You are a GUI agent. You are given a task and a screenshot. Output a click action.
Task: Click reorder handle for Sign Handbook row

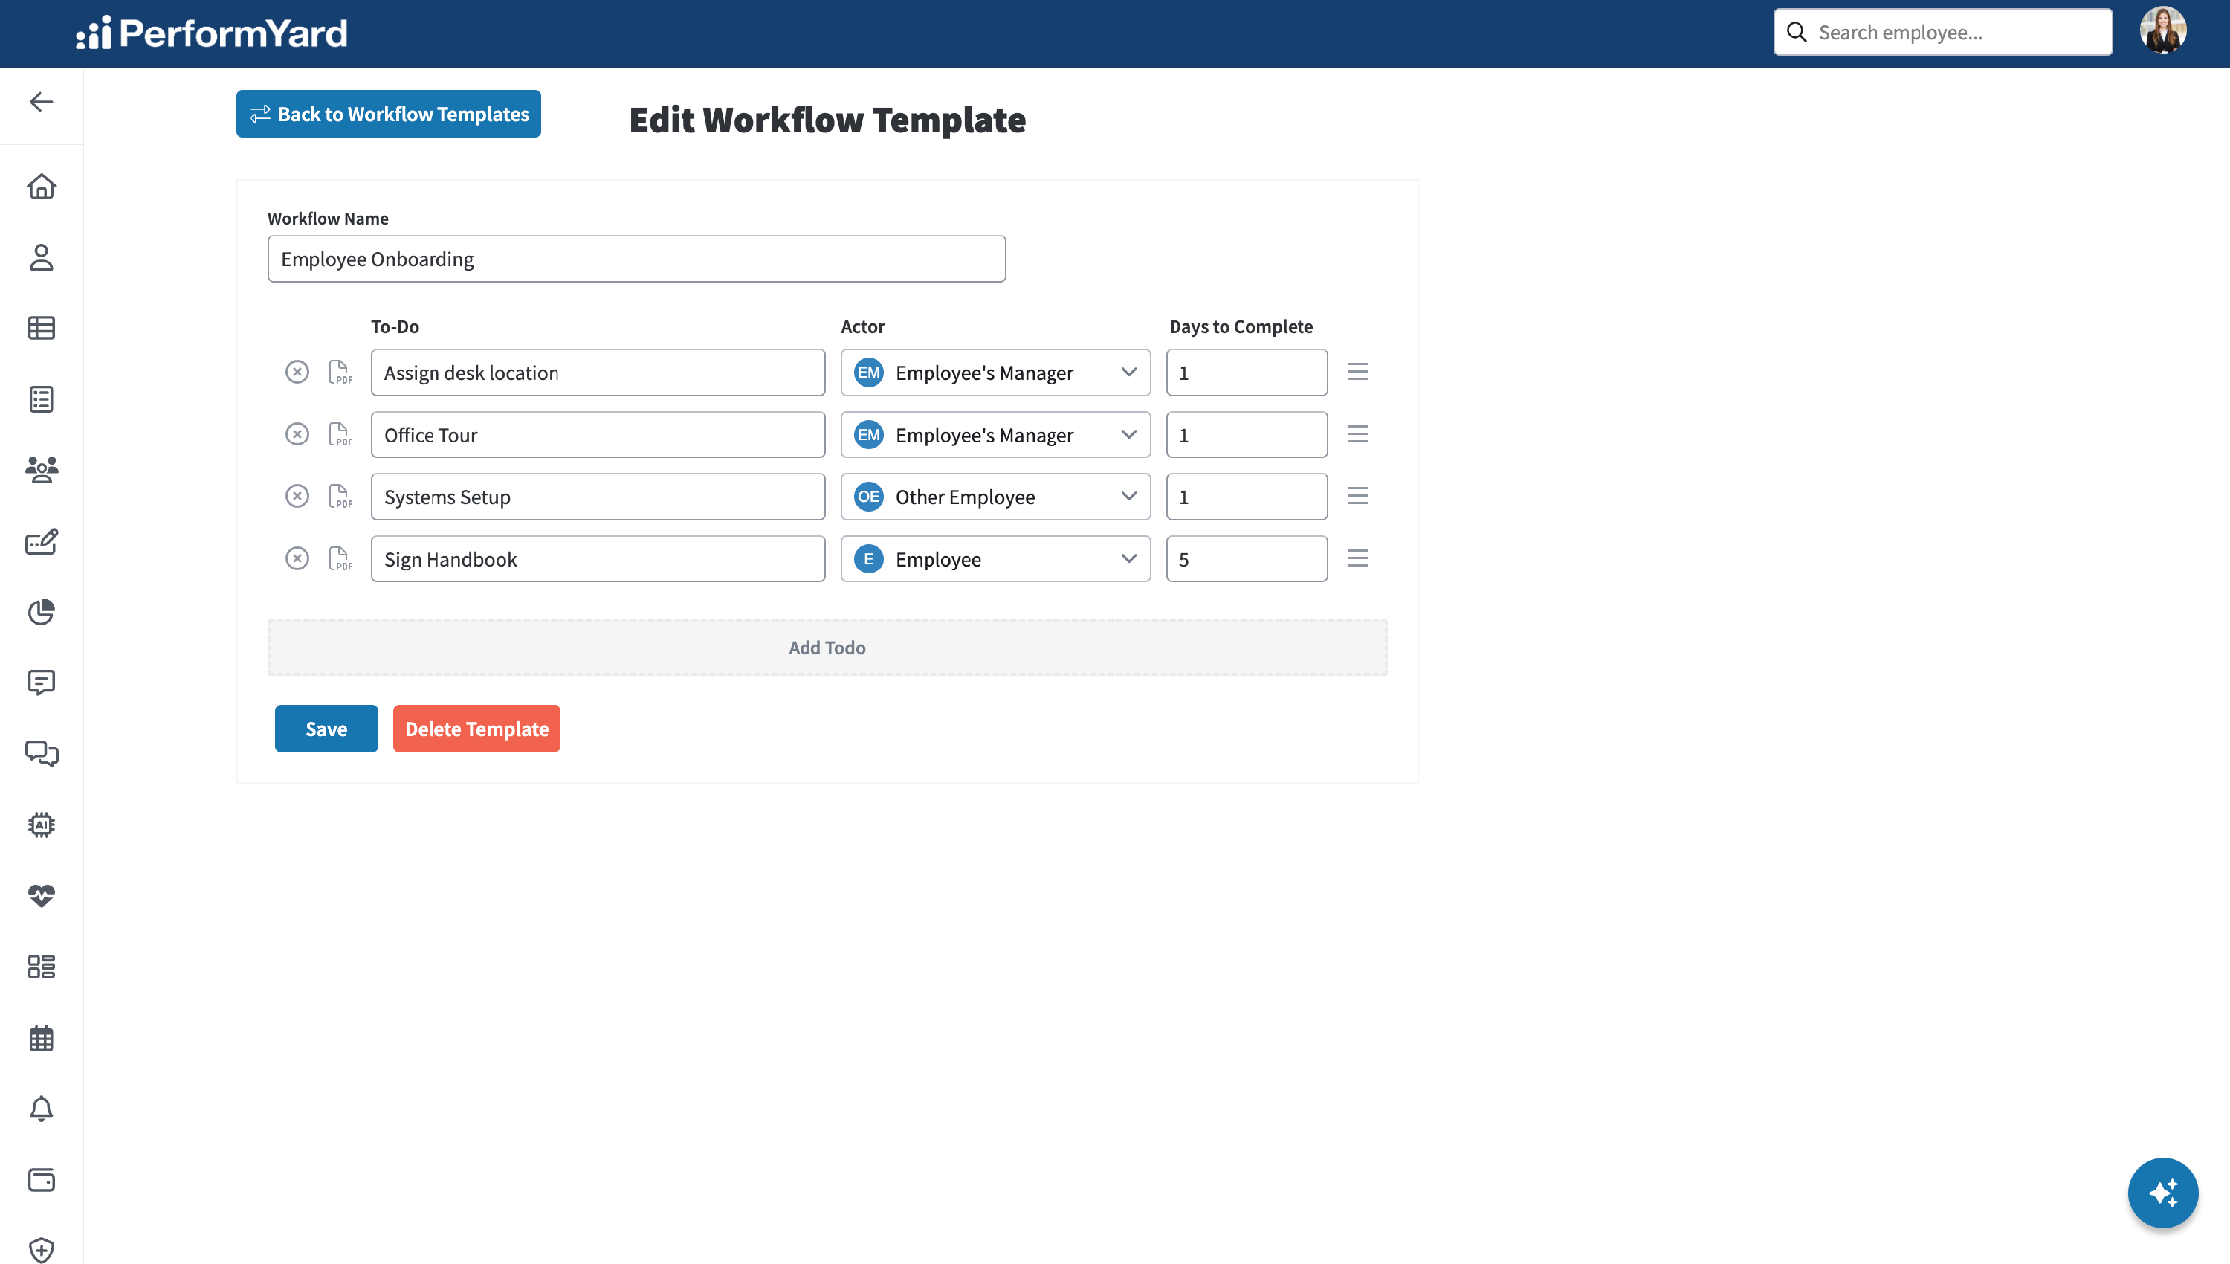pyautogui.click(x=1357, y=558)
